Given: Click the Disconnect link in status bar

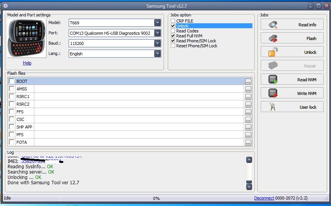Looking at the screenshot, I should pos(264,198).
